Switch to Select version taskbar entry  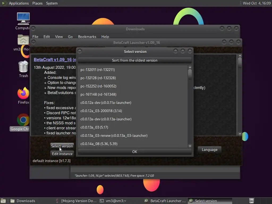[x=210, y=201]
